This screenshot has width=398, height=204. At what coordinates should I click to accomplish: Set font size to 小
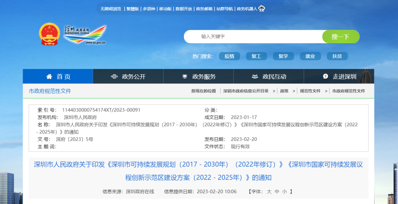point(284,192)
